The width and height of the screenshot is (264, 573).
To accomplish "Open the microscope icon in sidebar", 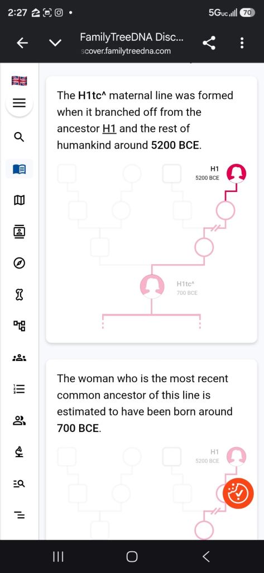I will pos(20,452).
